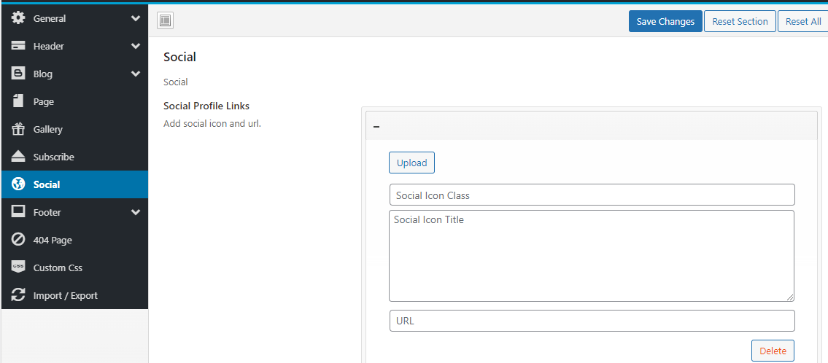
Task: Click the Import / Export refresh icon
Action: (x=18, y=295)
